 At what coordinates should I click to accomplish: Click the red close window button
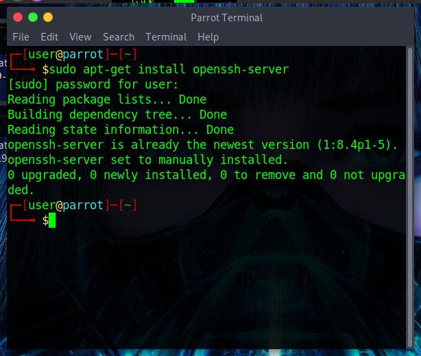click(x=18, y=17)
